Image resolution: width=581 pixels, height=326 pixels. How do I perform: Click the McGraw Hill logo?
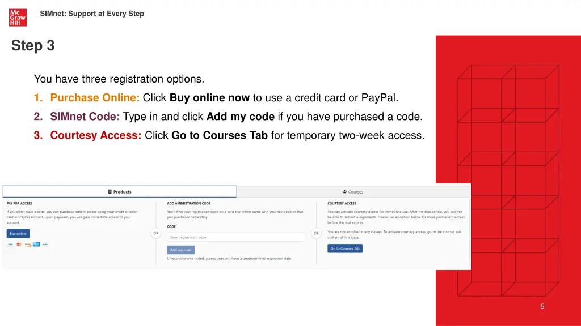pos(18,18)
